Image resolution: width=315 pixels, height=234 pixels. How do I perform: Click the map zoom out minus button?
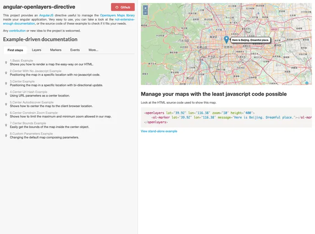[x=145, y=13]
